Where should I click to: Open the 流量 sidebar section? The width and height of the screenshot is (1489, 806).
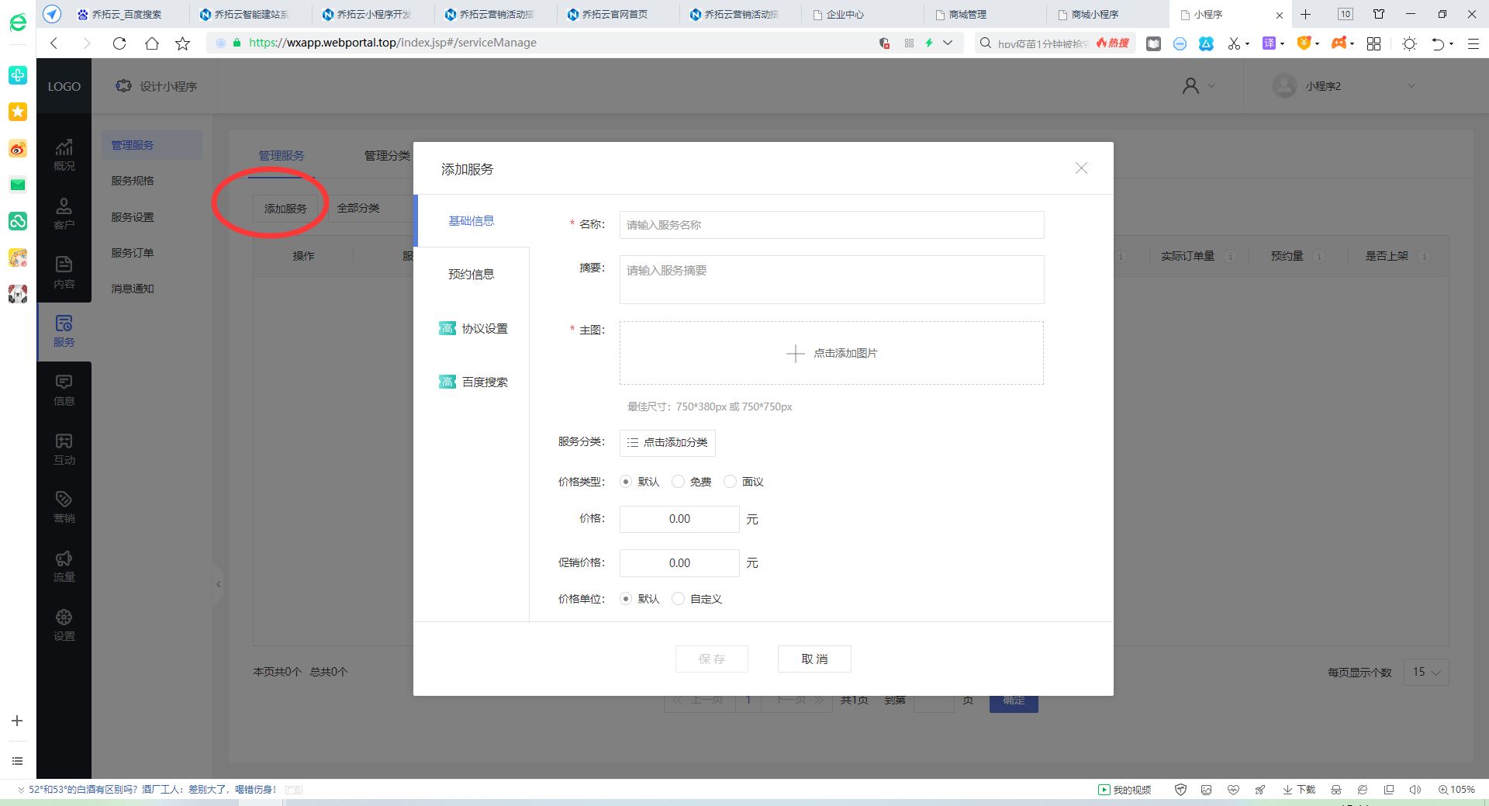coord(64,566)
